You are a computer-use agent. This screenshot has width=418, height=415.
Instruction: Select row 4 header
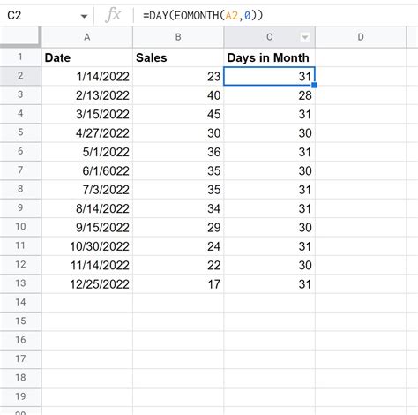click(20, 114)
